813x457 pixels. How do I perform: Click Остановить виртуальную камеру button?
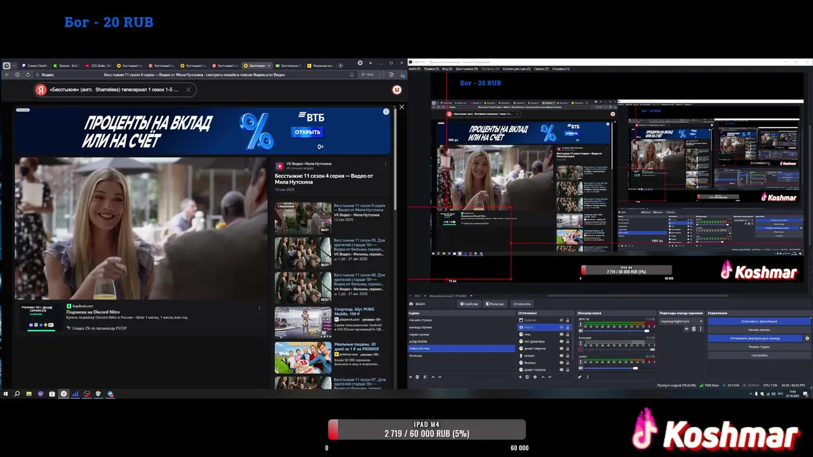point(755,338)
